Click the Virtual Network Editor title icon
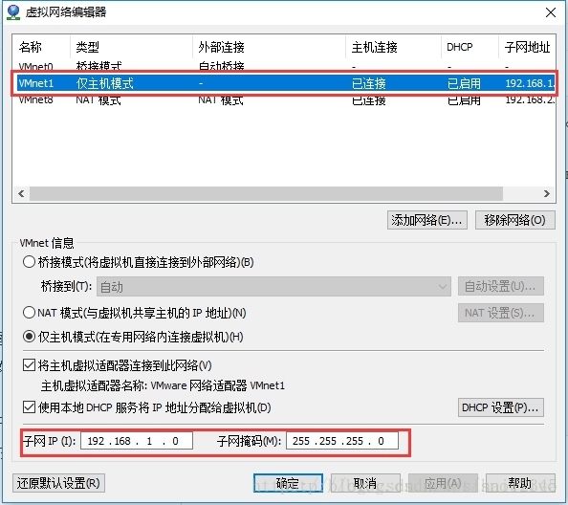This screenshot has height=505, width=568. click(x=13, y=12)
